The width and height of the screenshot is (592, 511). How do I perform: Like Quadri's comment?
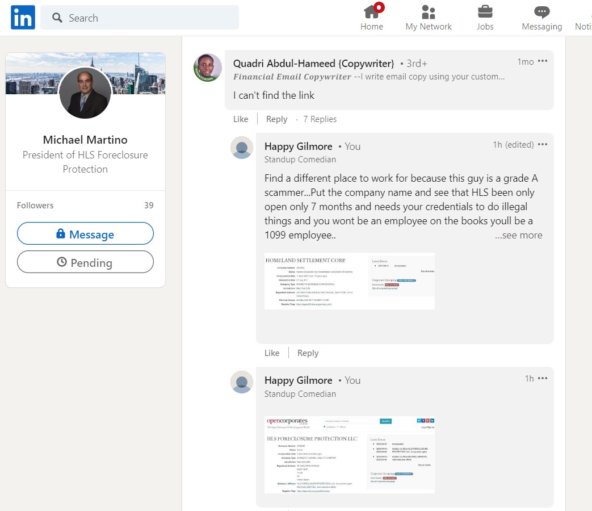[x=241, y=119]
